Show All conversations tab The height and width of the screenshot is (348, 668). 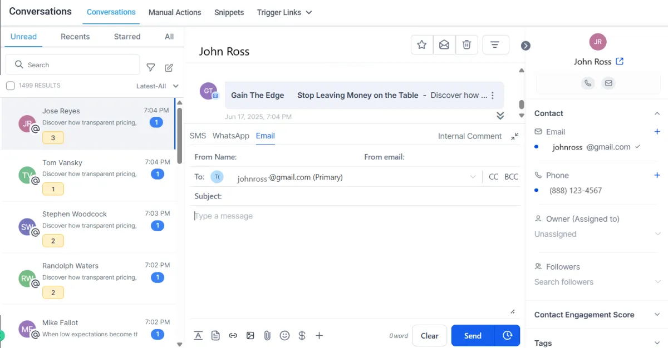(x=169, y=37)
